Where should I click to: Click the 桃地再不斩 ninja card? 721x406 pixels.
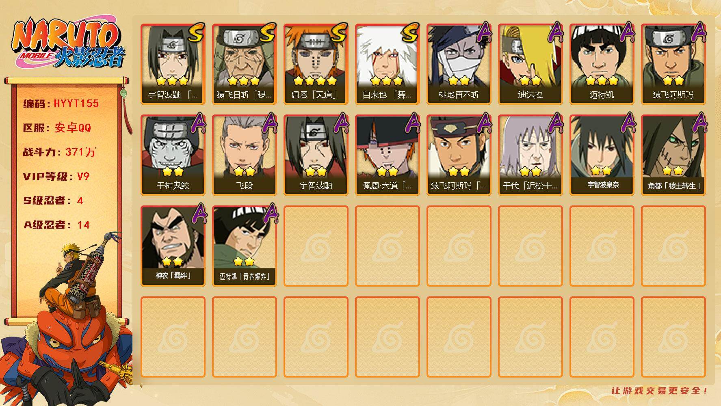tap(459, 64)
